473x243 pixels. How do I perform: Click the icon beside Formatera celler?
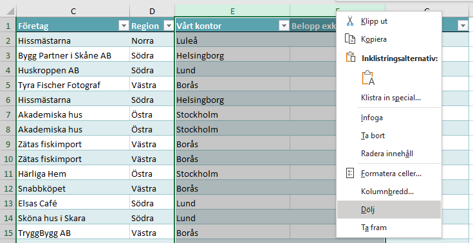point(350,174)
